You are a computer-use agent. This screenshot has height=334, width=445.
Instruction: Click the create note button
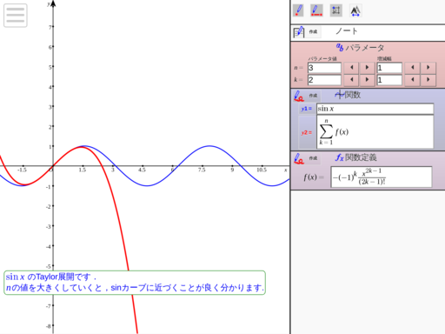307,32
